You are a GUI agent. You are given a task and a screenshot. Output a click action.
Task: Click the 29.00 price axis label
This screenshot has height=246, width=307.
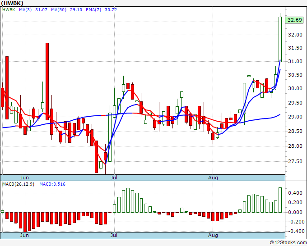(295, 117)
